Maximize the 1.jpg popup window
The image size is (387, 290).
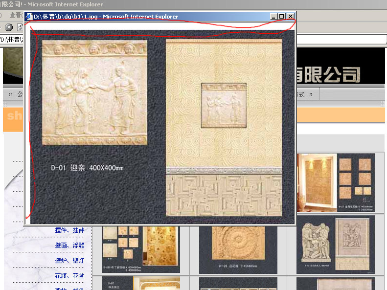[x=282, y=17]
